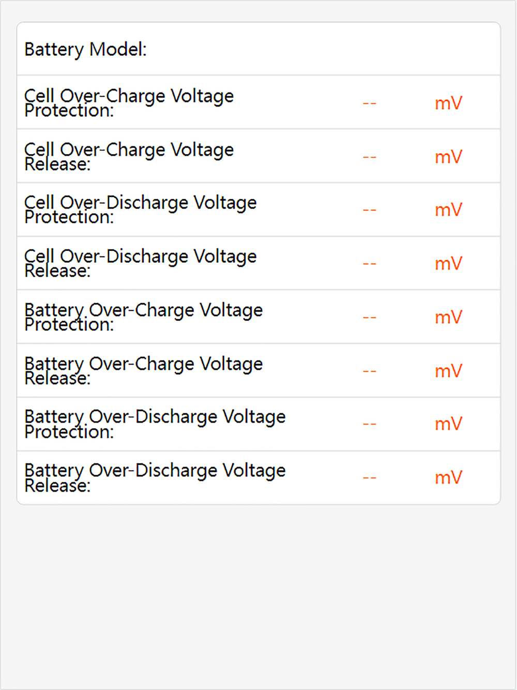Click the Cell Over-Charge Voltage Protection value

click(x=369, y=103)
